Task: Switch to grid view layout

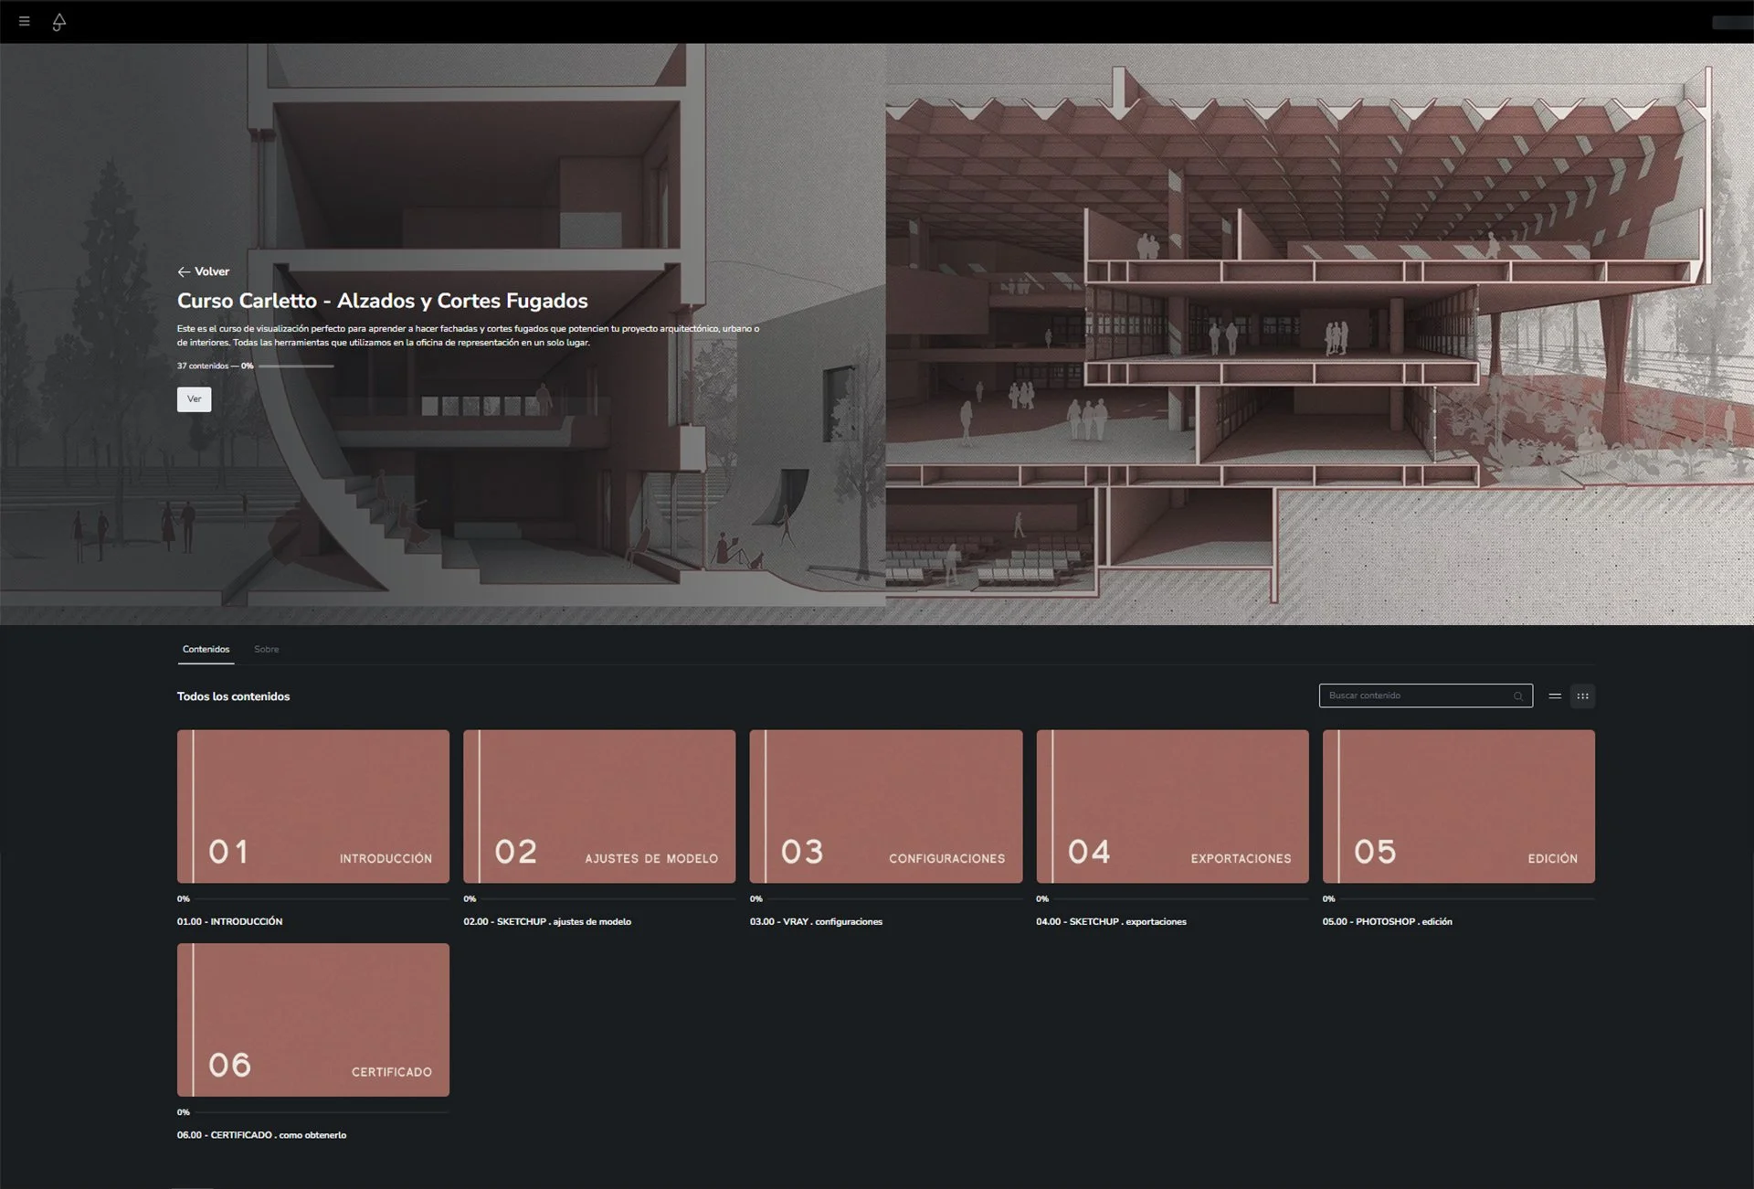Action: 1582,696
